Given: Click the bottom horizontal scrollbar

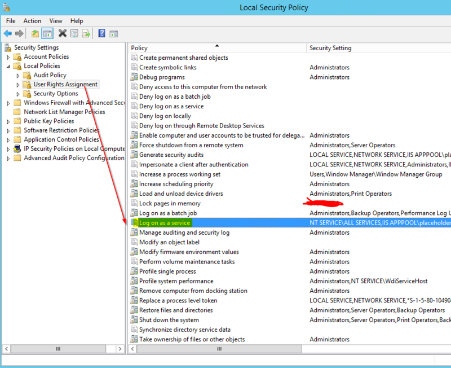Looking at the screenshot, I should (x=219, y=349).
